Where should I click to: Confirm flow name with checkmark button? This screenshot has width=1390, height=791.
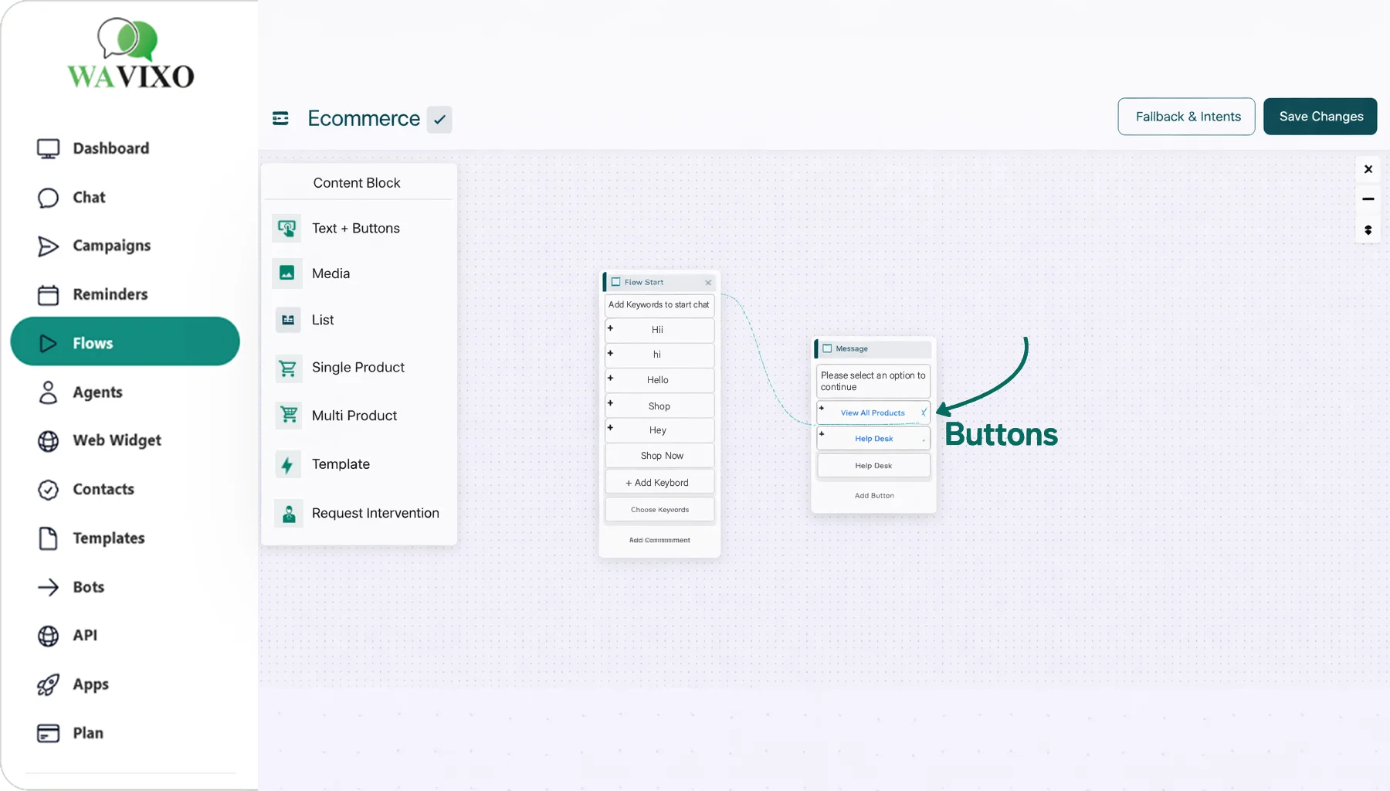point(439,120)
